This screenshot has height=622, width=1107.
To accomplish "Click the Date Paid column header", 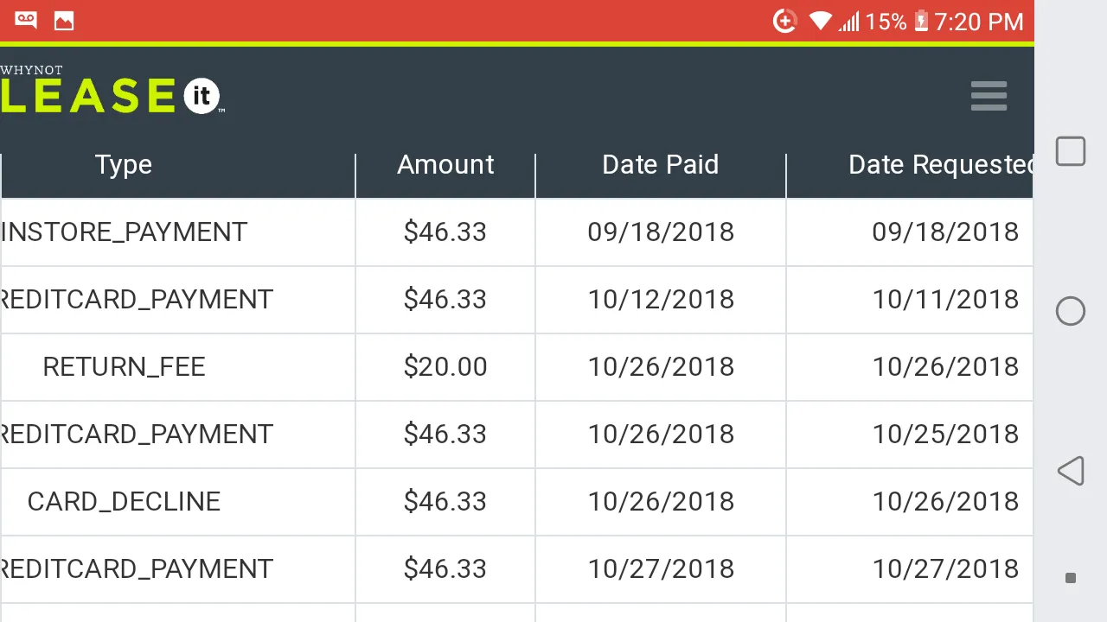I will point(661,165).
